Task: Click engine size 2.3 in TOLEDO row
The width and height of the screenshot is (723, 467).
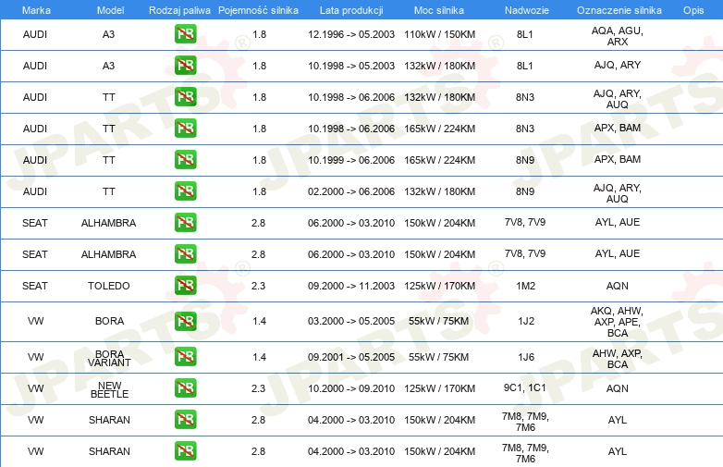Action: [x=258, y=286]
